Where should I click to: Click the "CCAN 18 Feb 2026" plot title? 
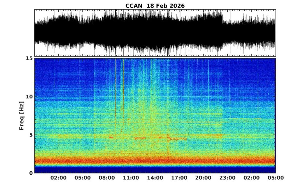click(155, 6)
